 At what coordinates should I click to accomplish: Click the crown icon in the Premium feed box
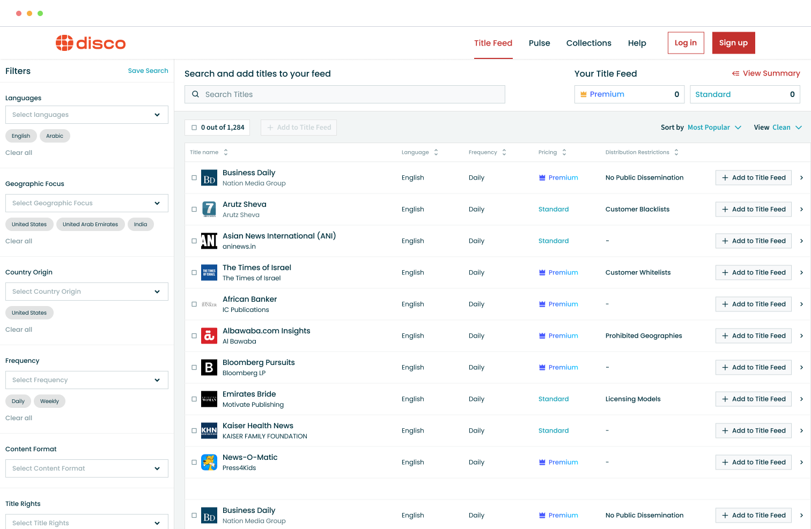click(x=584, y=94)
